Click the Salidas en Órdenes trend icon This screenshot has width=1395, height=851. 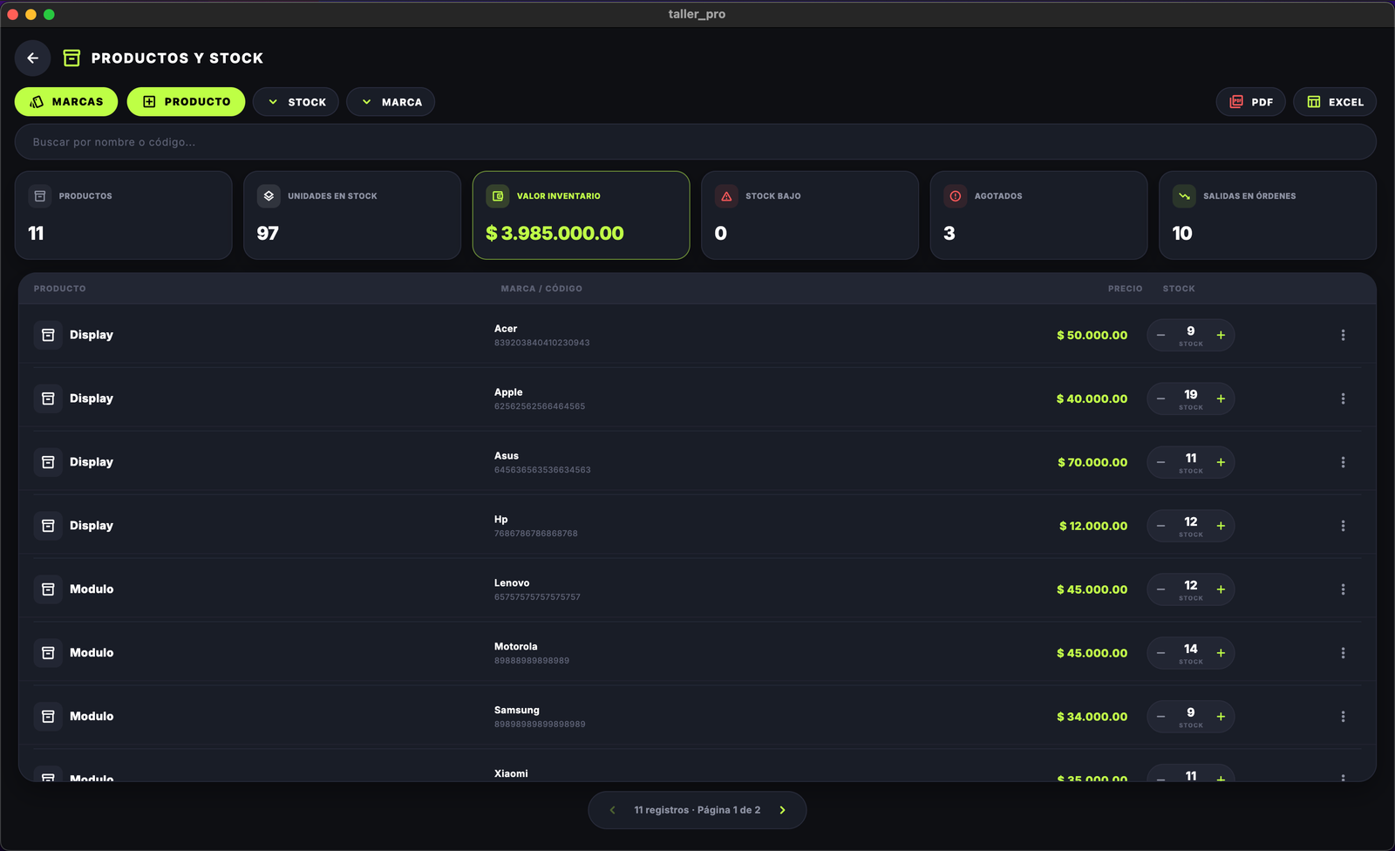tap(1184, 196)
